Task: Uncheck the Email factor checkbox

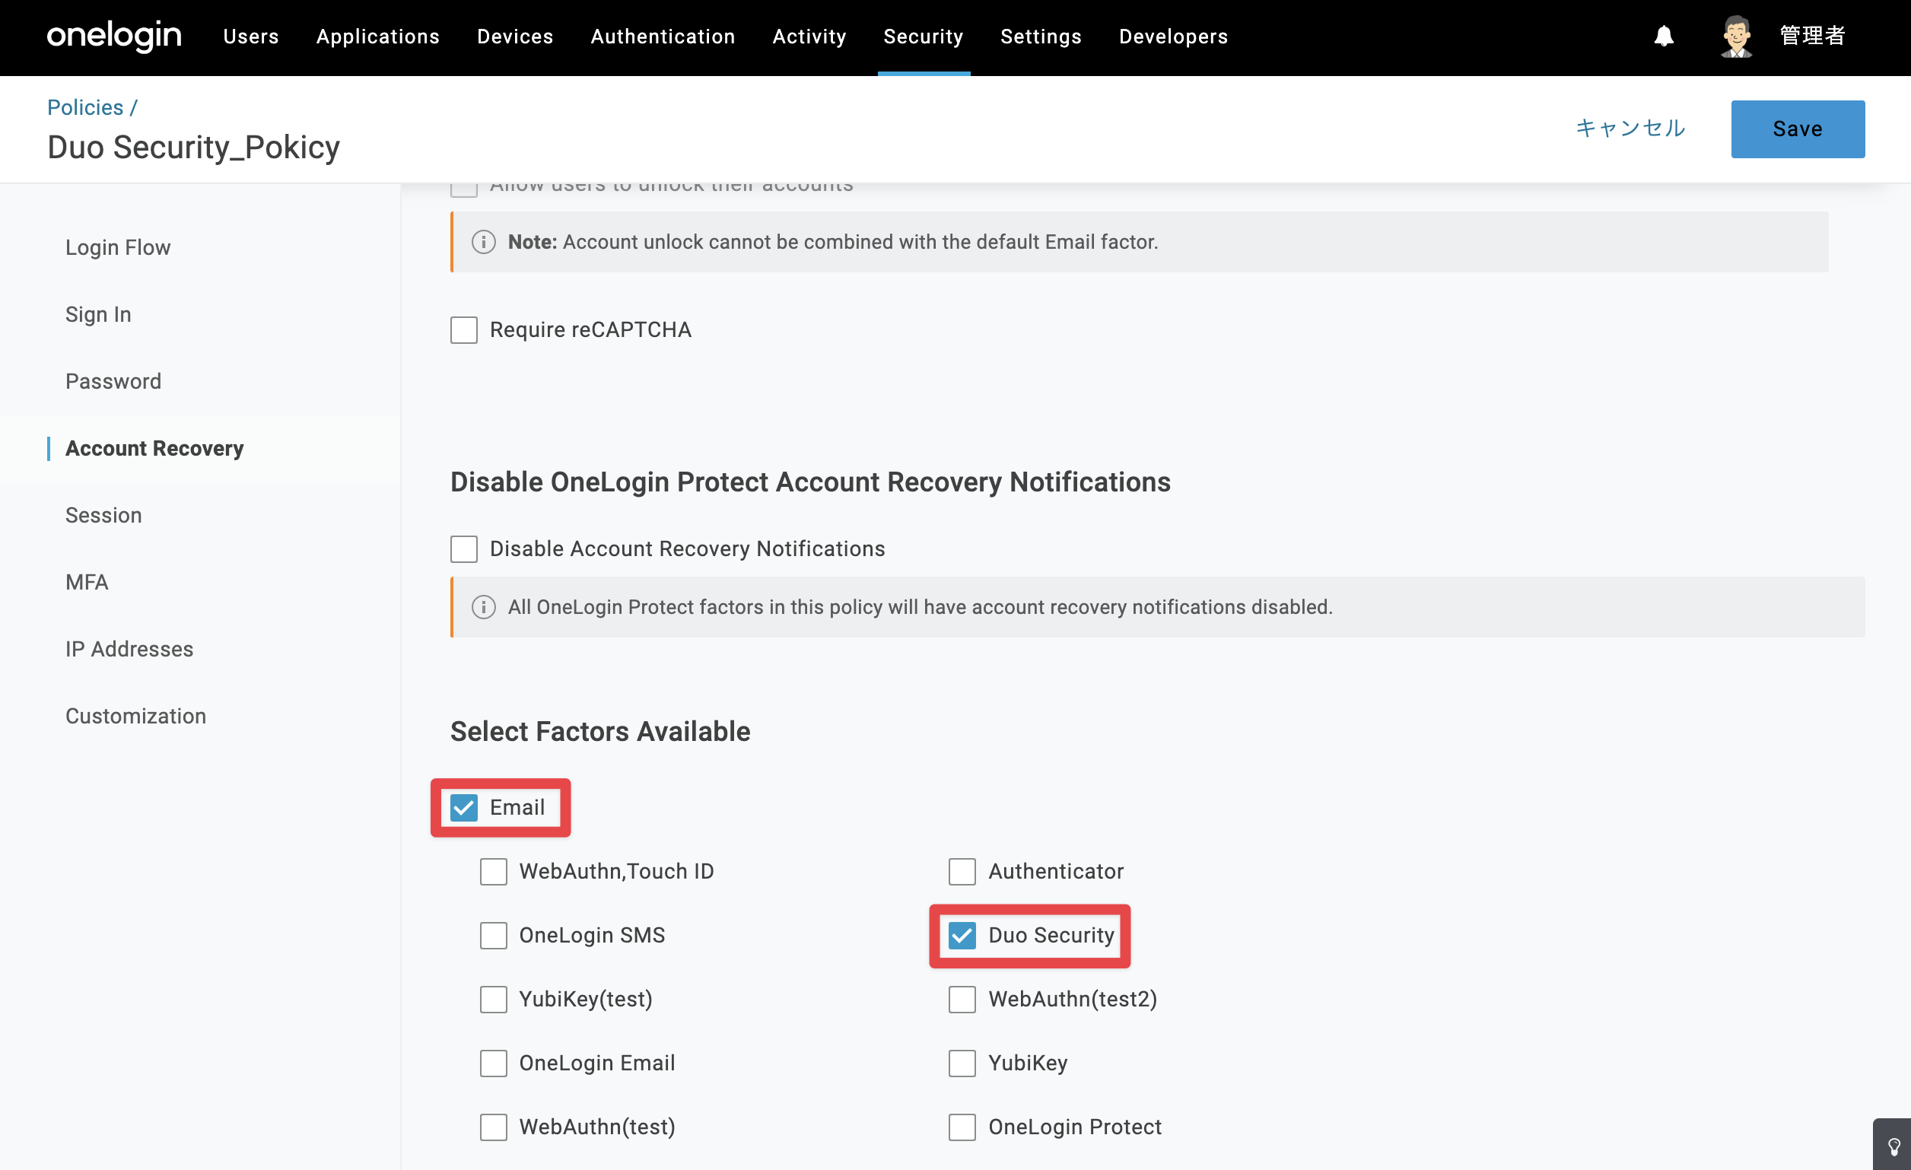Action: point(464,808)
